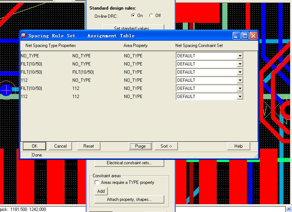Click the Purge button
Viewport: 292px width, 212px height.
(x=140, y=146)
